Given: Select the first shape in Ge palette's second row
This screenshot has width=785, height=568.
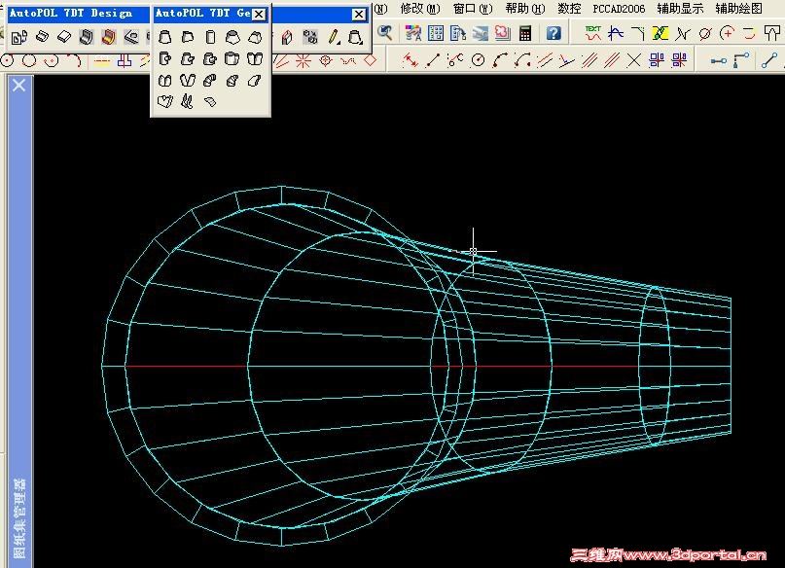Looking at the screenshot, I should pos(164,58).
